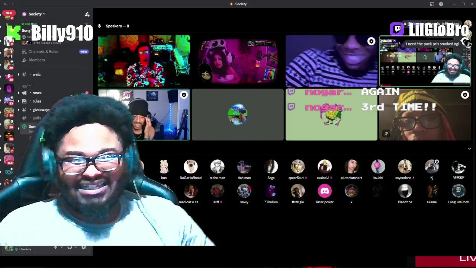Screen dimensions: 476x268
Task: Collapse the audience list chevron
Action: tap(469, 149)
